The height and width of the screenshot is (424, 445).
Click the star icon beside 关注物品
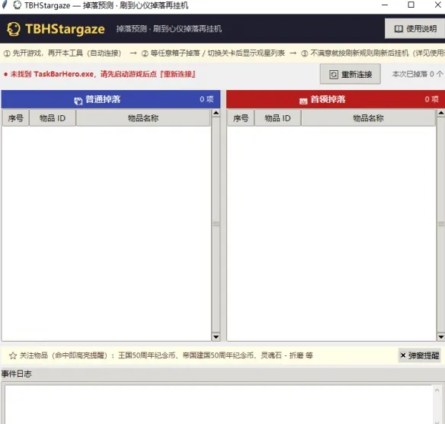click(x=13, y=355)
